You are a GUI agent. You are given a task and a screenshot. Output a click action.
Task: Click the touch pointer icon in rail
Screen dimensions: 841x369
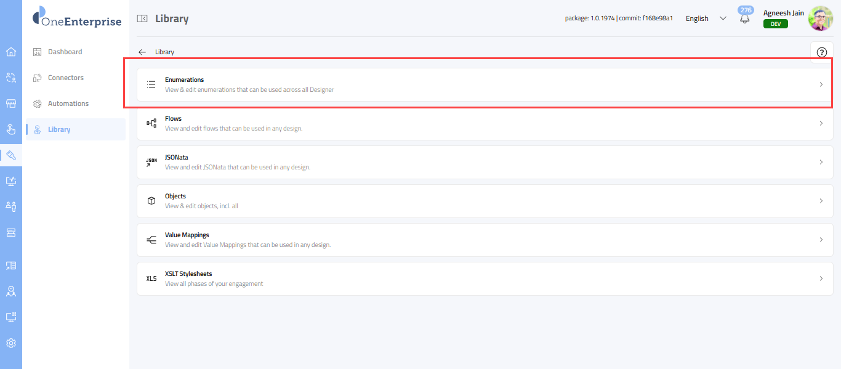point(10,129)
